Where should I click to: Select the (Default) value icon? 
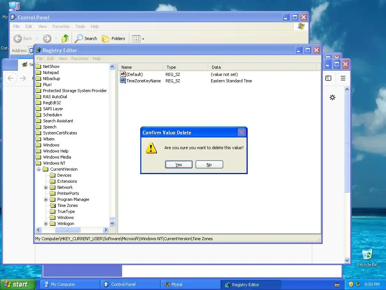click(x=123, y=74)
